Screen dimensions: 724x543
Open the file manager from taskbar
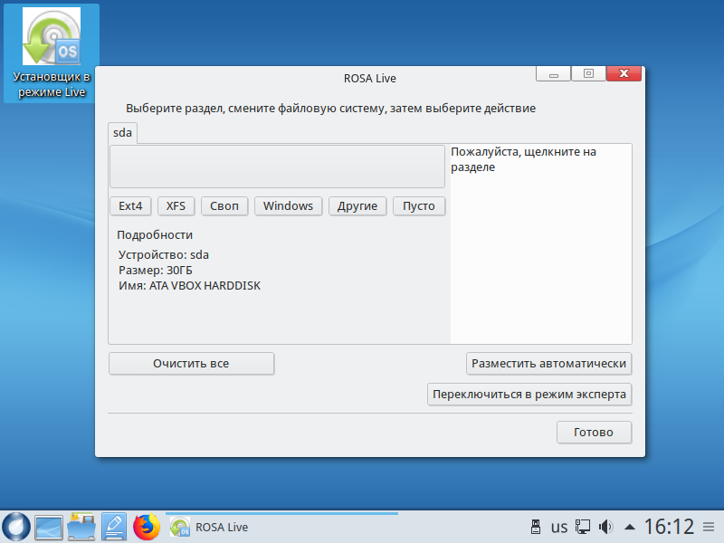pyautogui.click(x=81, y=527)
